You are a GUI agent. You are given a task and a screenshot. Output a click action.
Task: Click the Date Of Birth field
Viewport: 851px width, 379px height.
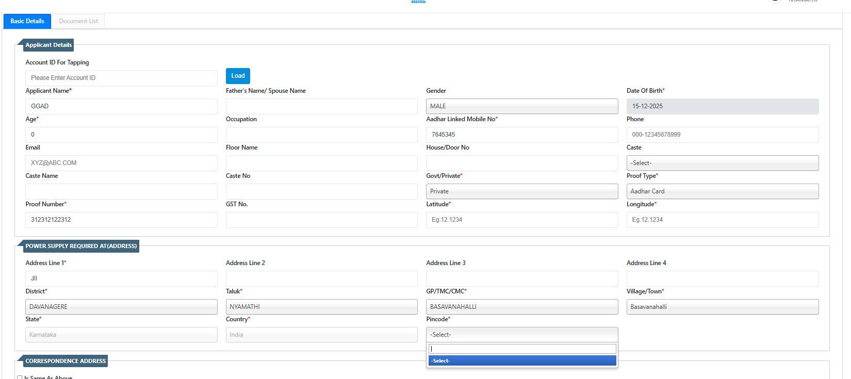(722, 106)
